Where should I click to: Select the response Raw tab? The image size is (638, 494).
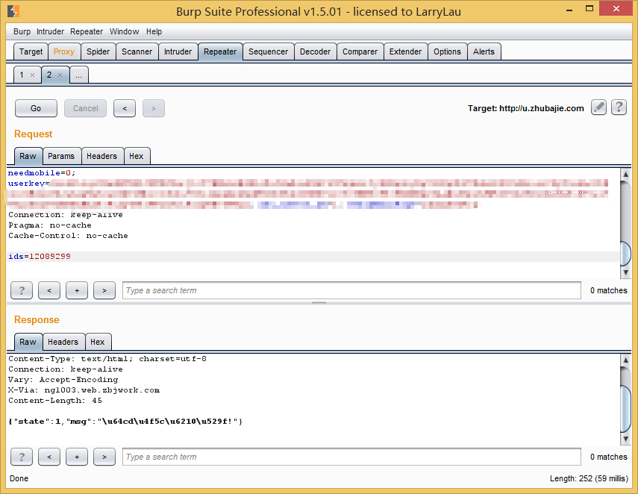pyautogui.click(x=28, y=342)
